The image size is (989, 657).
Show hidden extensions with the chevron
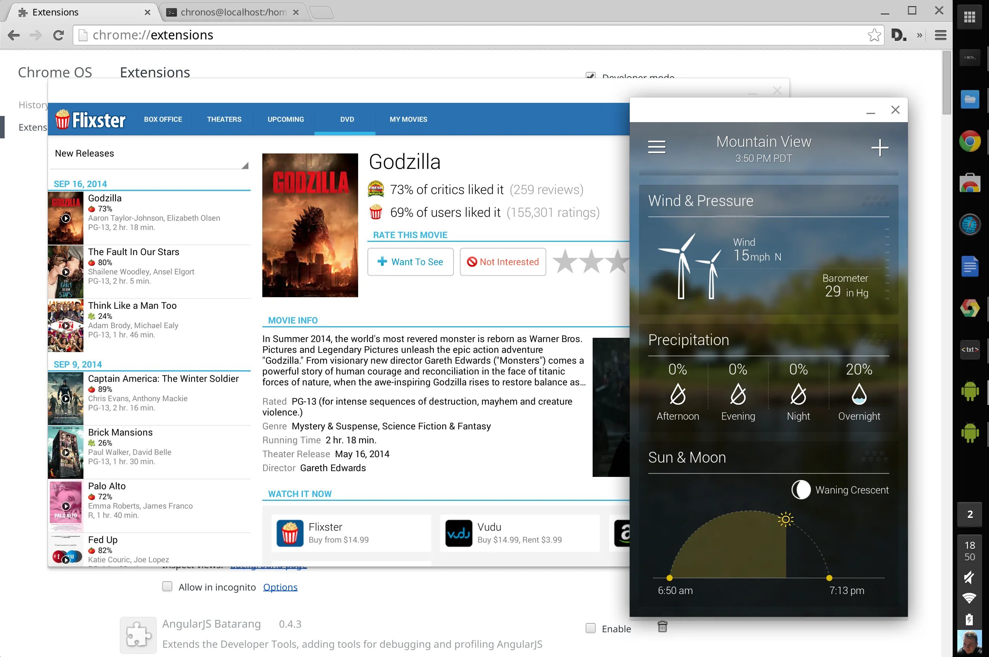919,35
